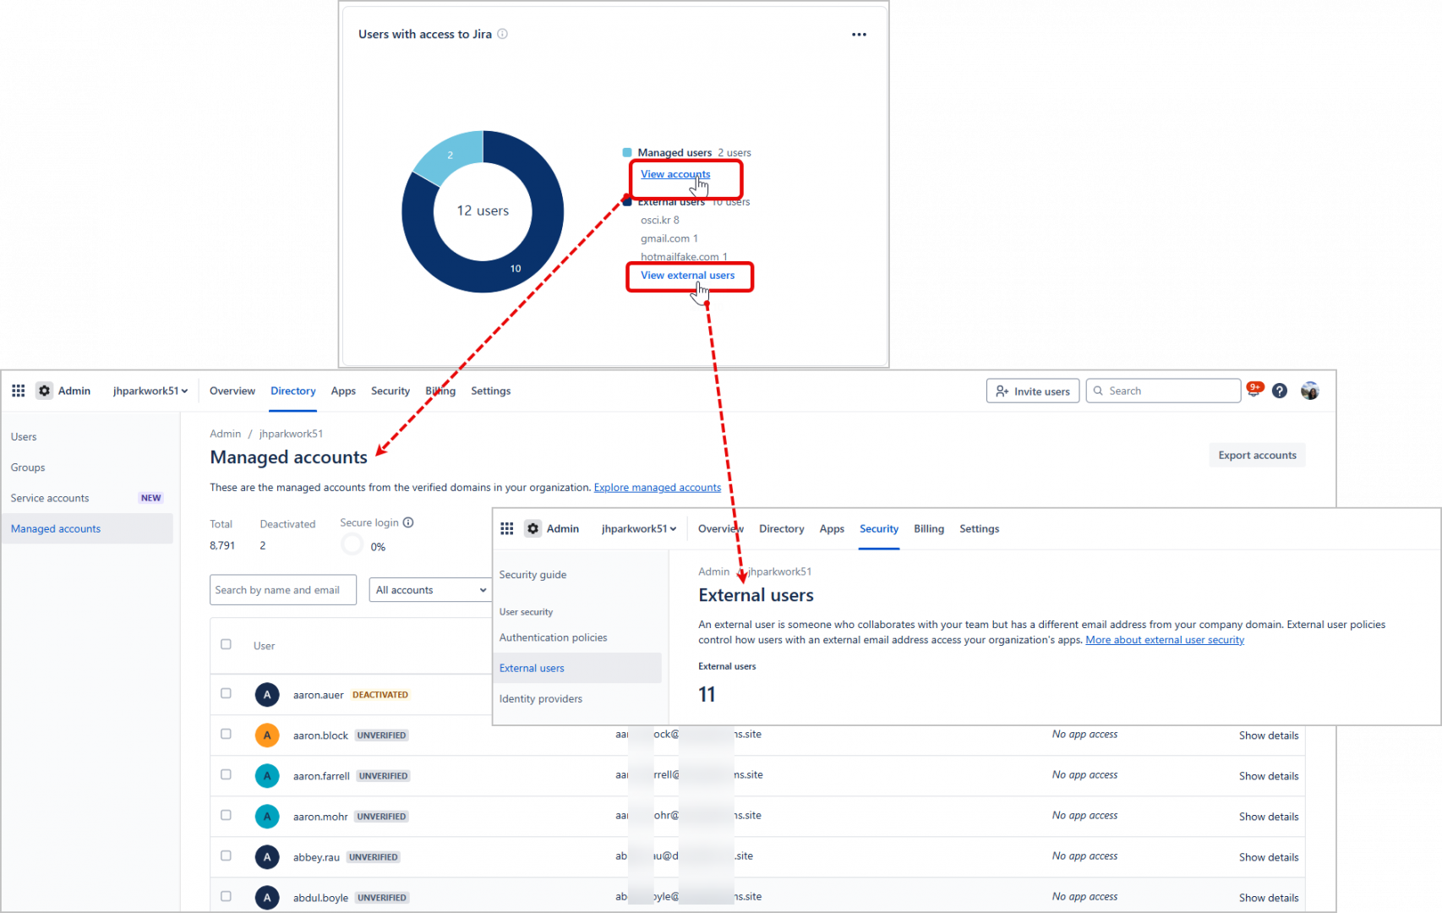Open Billing tab in External users window
Screen dimensions: 1442x913
[928, 528]
